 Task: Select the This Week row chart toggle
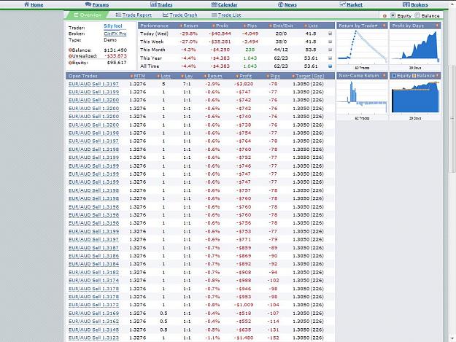(330, 42)
